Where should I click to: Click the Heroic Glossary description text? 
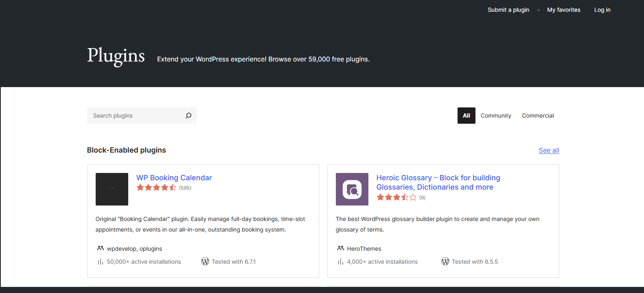click(x=438, y=224)
